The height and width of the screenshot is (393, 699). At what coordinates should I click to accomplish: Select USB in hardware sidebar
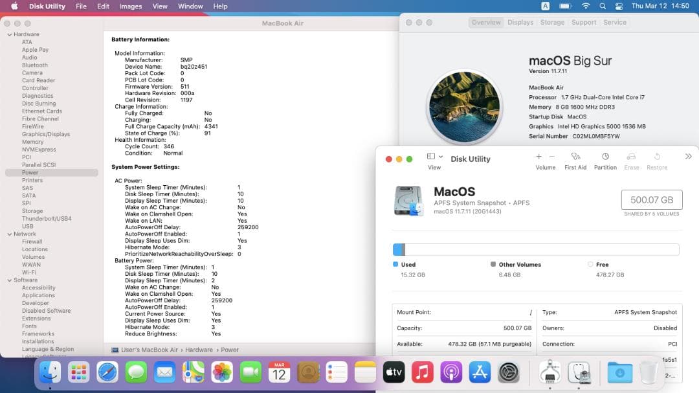click(x=28, y=226)
